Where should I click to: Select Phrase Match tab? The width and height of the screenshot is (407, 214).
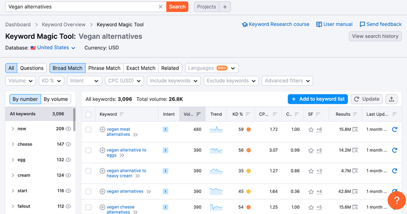click(104, 68)
